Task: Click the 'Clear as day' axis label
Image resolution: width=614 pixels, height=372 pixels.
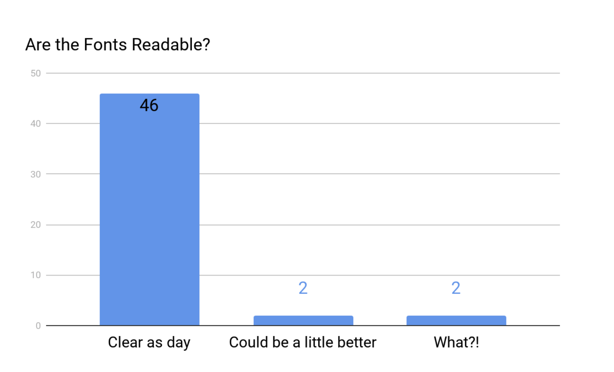Action: point(149,342)
